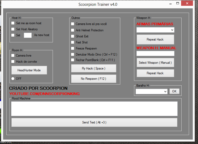198x144 pixels.
Task: Open the Armas Primárias dropdown
Action: coord(155,30)
